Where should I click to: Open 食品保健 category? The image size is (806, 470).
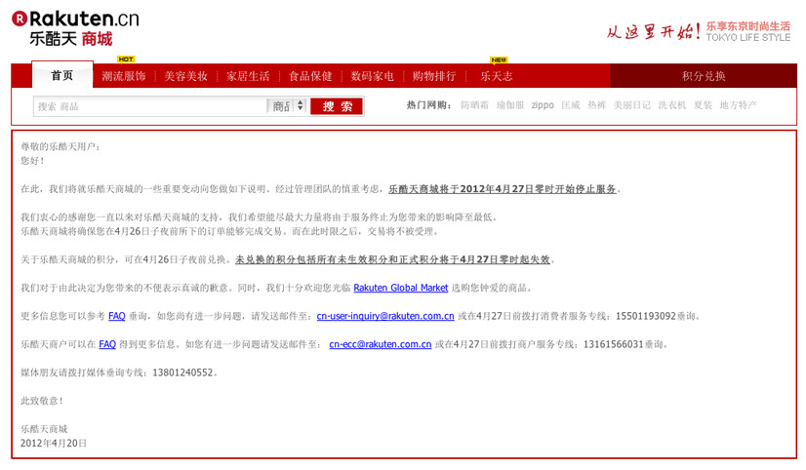click(x=310, y=76)
